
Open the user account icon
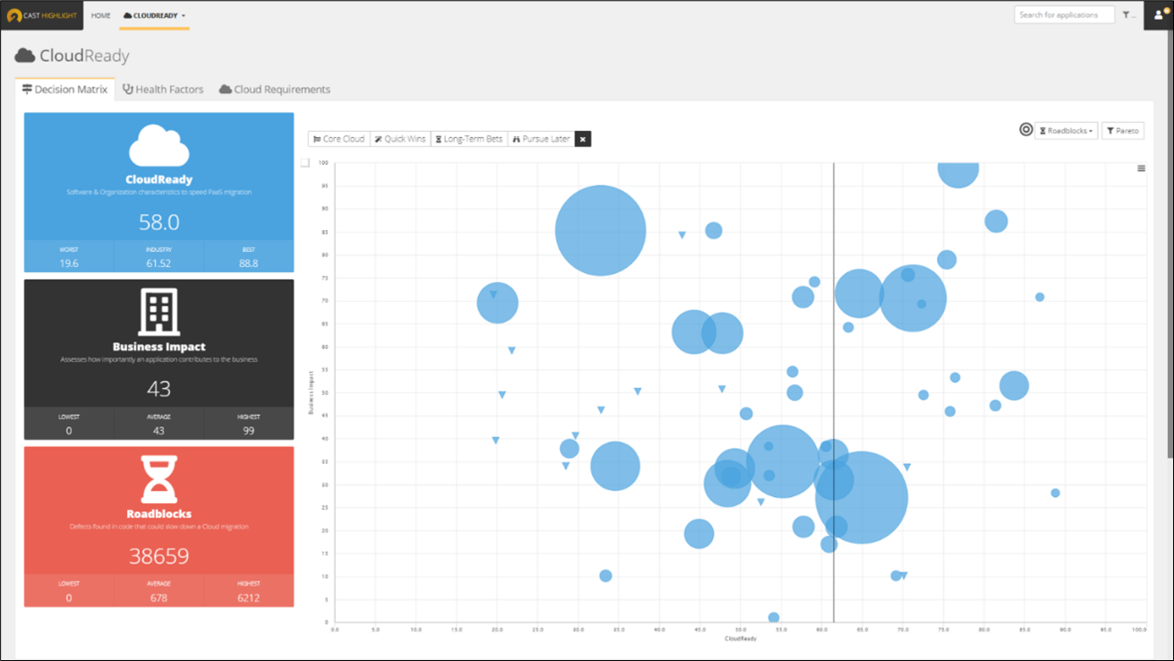1159,14
